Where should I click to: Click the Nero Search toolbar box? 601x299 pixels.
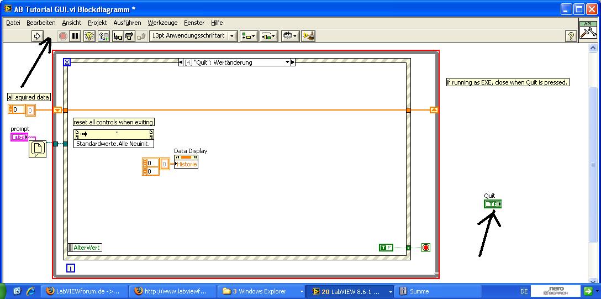(x=555, y=291)
